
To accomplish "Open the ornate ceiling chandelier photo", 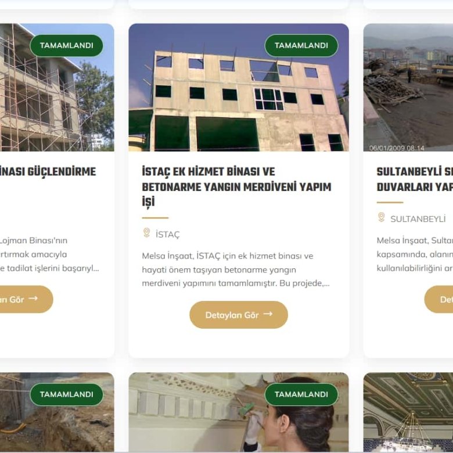I will point(408,412).
